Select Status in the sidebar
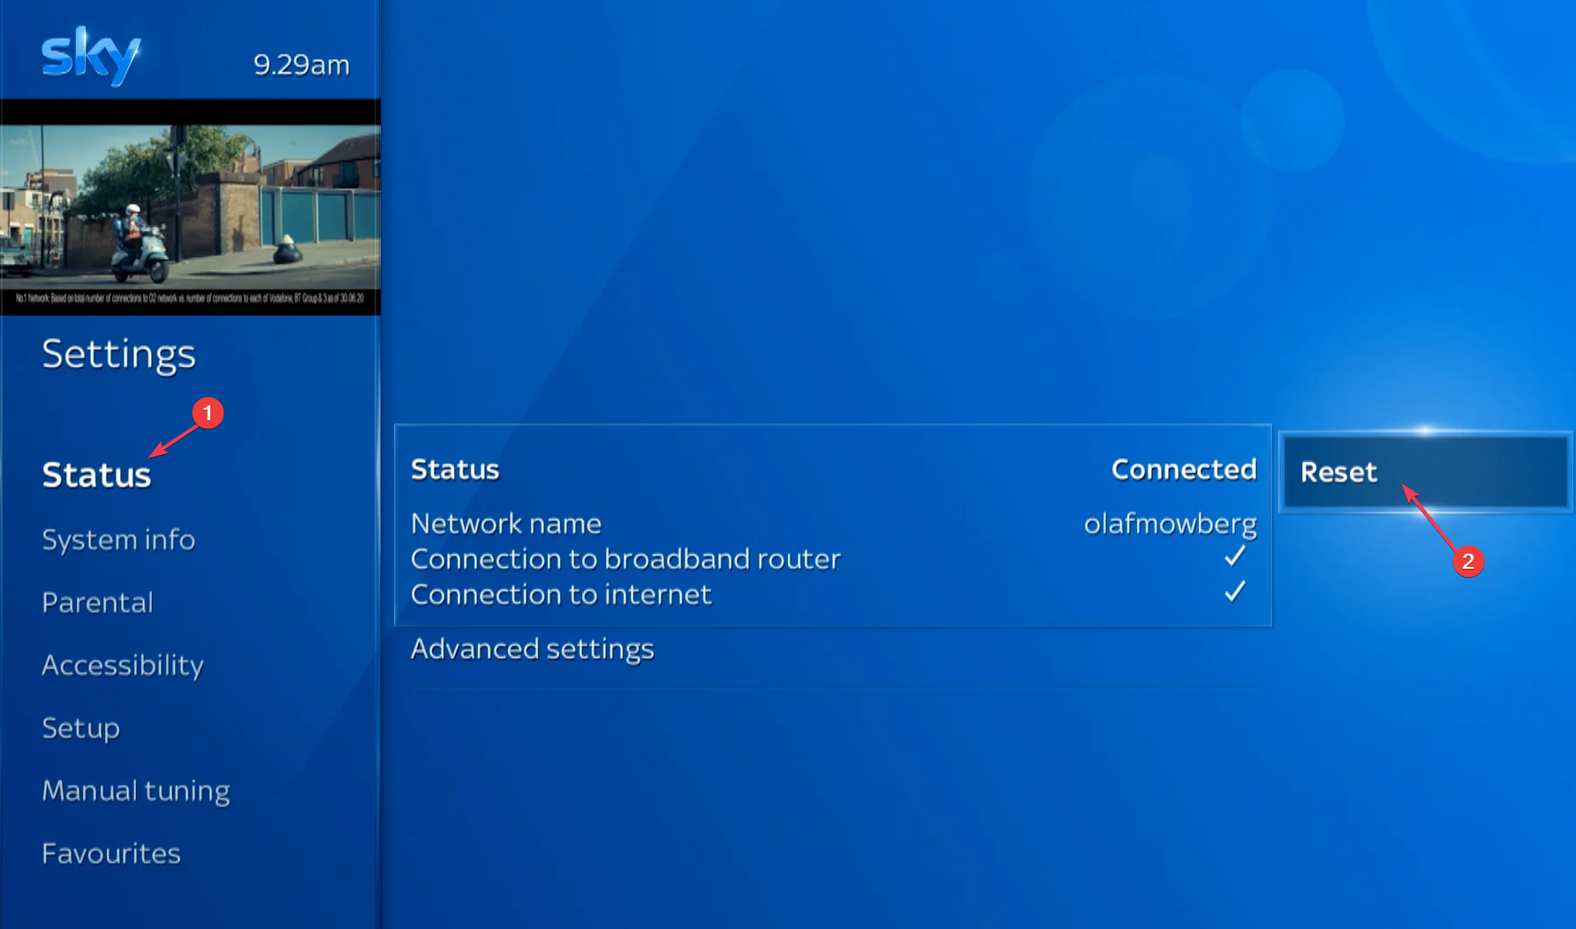 click(x=96, y=474)
